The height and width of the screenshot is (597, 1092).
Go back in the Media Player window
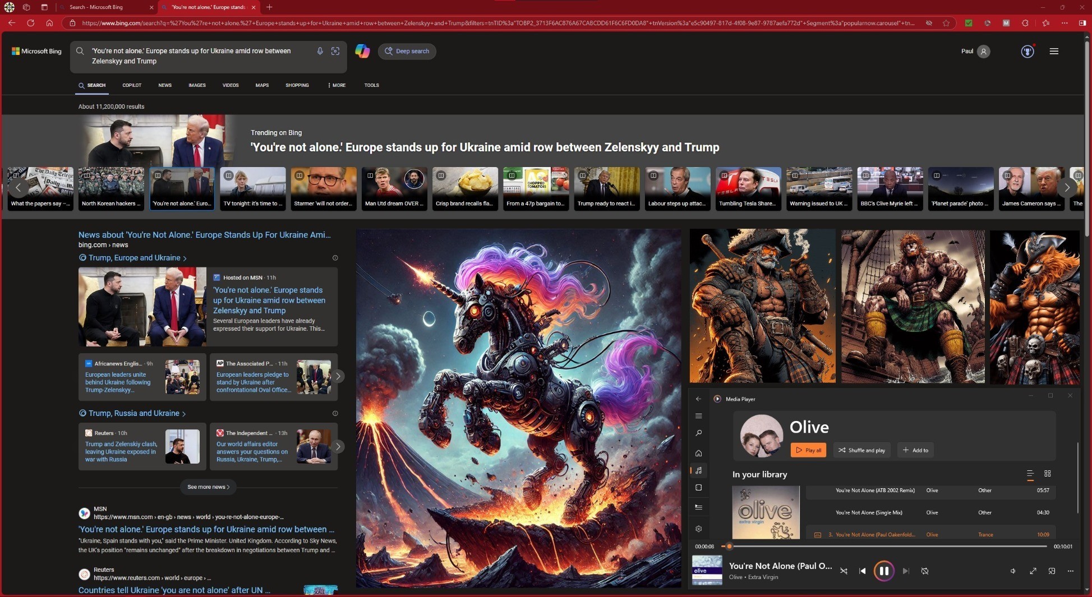click(698, 399)
